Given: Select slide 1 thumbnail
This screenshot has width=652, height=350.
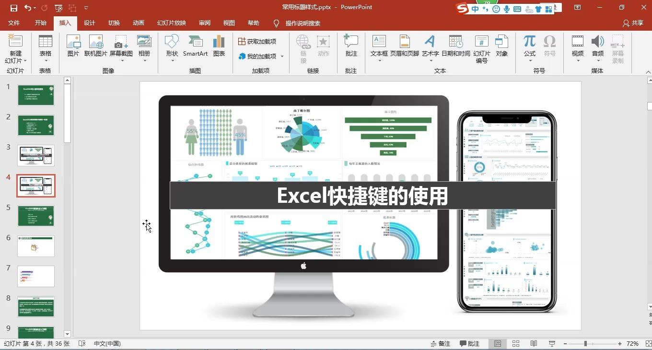Looking at the screenshot, I should 36,95.
